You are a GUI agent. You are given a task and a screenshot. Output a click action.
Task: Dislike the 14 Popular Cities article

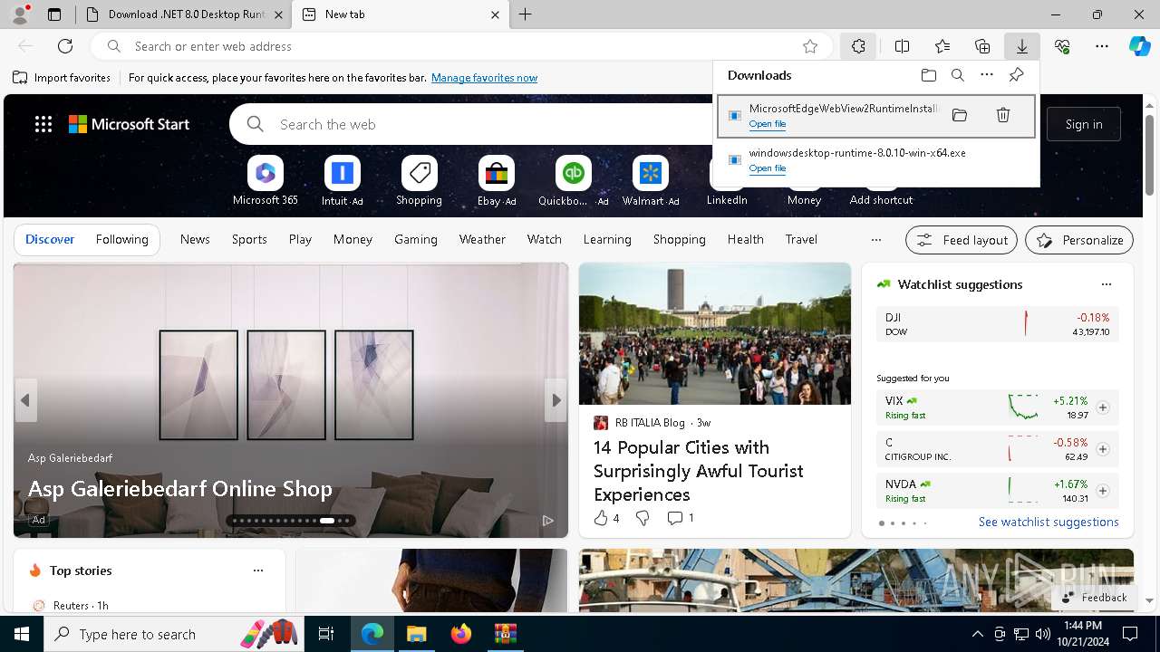[x=643, y=518]
